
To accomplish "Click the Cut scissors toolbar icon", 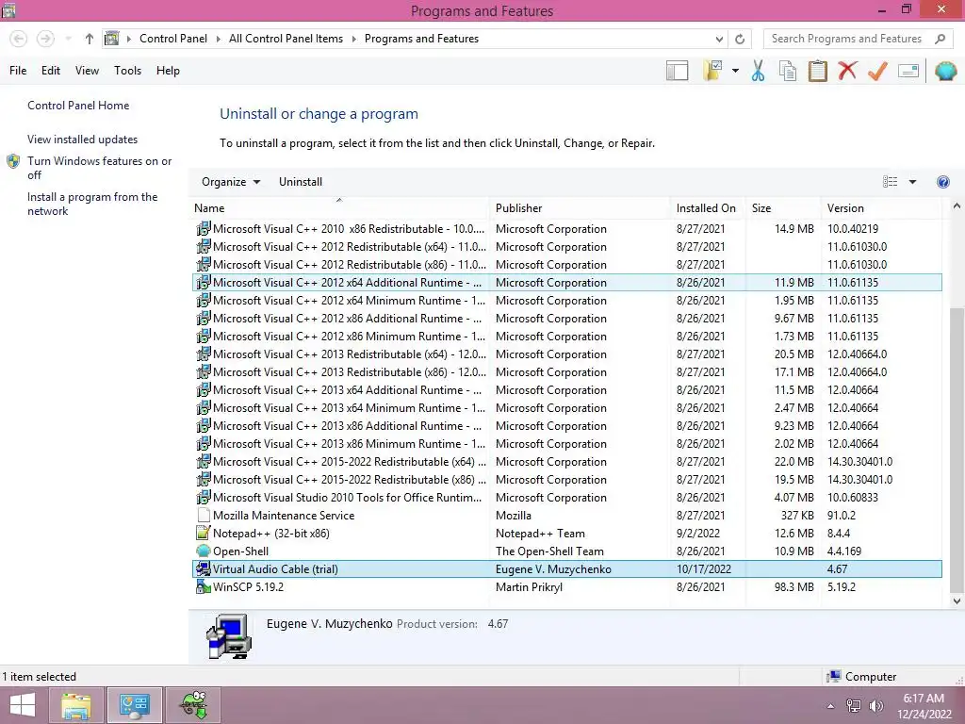I will coord(758,71).
